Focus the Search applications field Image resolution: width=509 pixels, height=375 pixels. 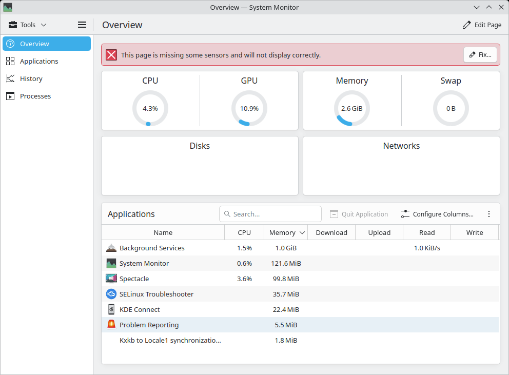(x=275, y=214)
